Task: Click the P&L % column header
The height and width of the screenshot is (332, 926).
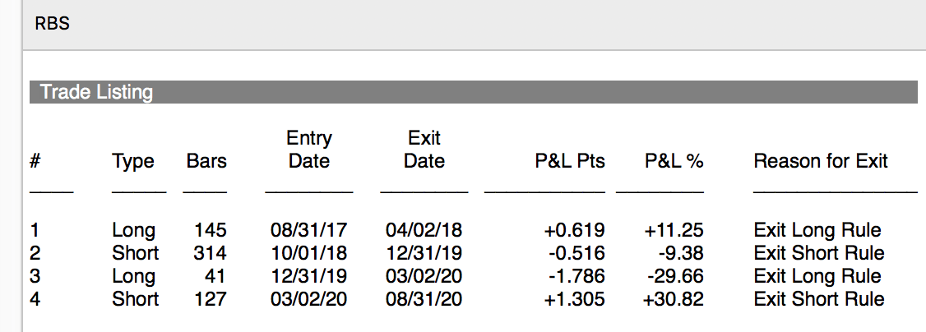Action: 674,161
